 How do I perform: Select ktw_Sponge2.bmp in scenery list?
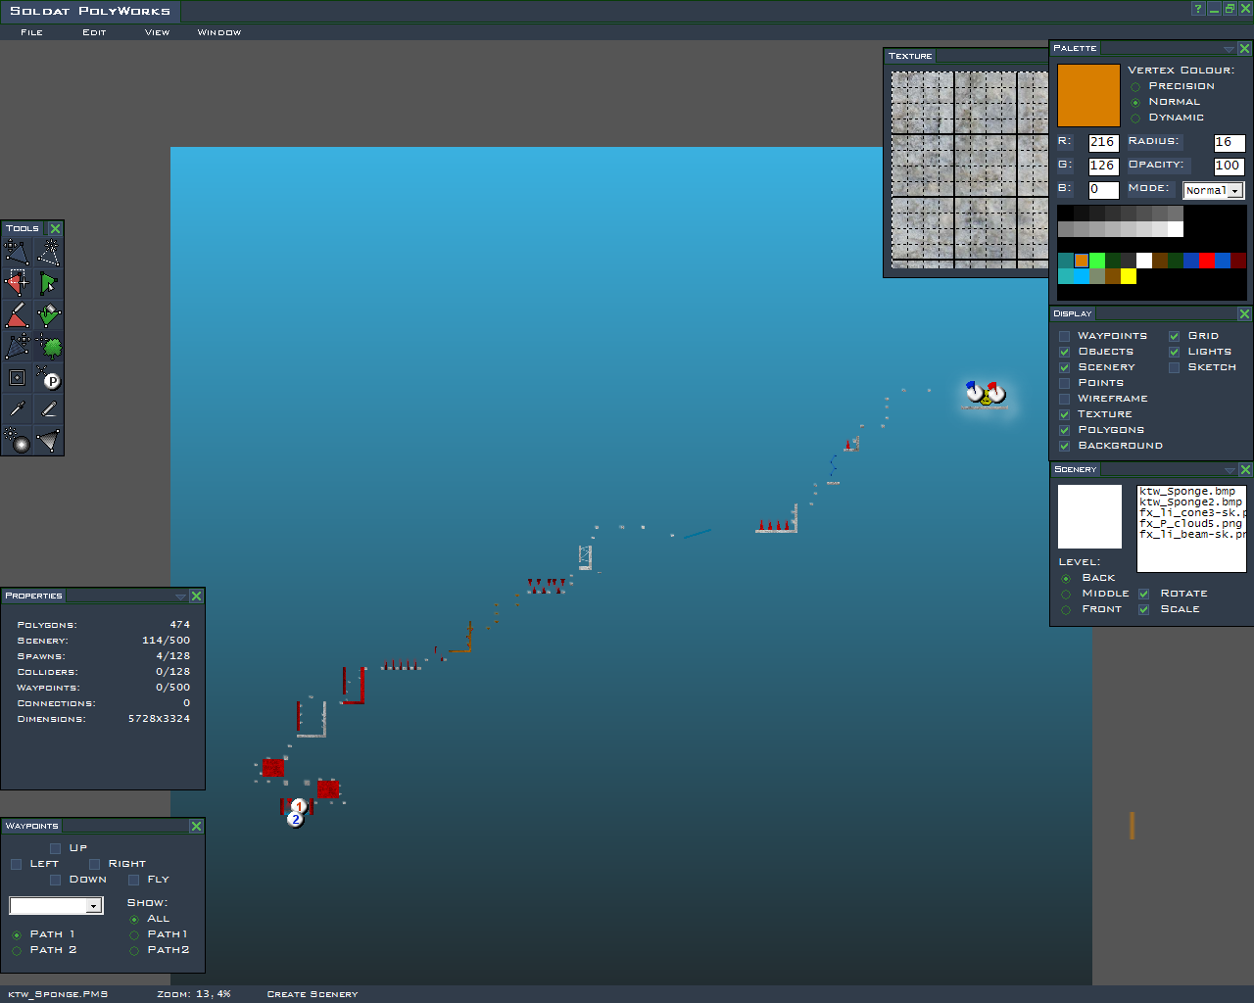click(1190, 502)
